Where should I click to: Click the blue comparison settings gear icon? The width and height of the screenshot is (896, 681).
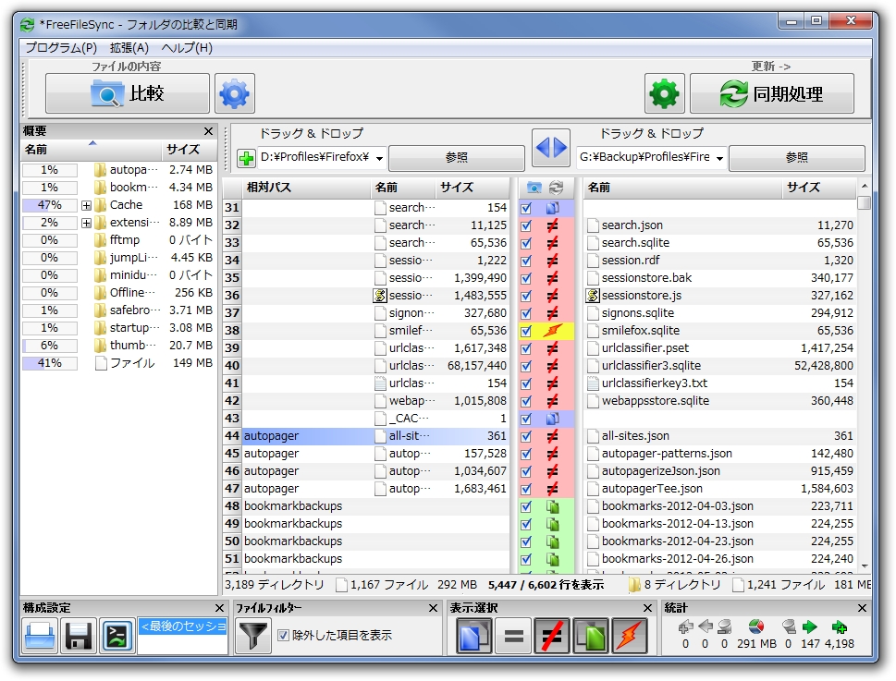coord(234,92)
